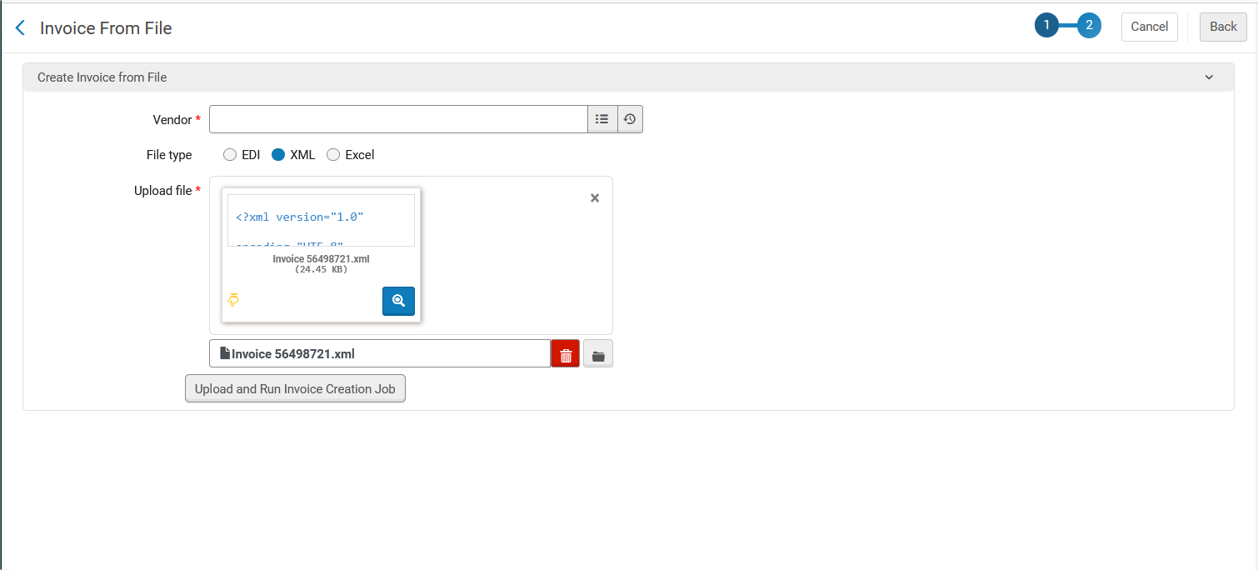Go to wizard step 1
The image size is (1258, 570).
click(x=1046, y=26)
